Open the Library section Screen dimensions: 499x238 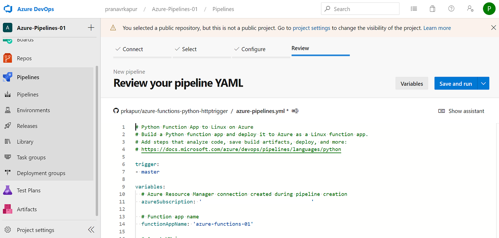pyautogui.click(x=25, y=141)
